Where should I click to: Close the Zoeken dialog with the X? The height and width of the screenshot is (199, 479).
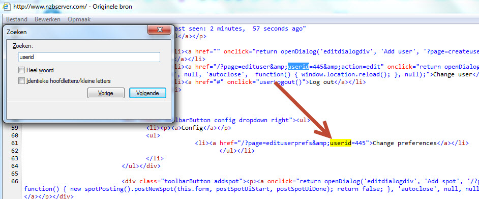159,30
